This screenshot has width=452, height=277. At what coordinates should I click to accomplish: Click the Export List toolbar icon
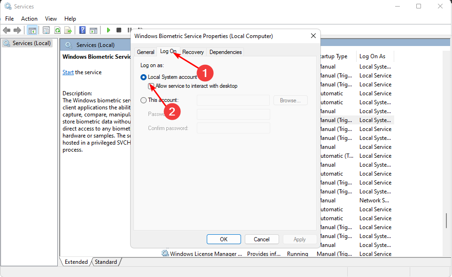pos(68,30)
